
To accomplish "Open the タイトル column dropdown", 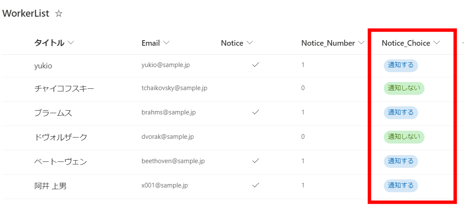I will (x=71, y=43).
